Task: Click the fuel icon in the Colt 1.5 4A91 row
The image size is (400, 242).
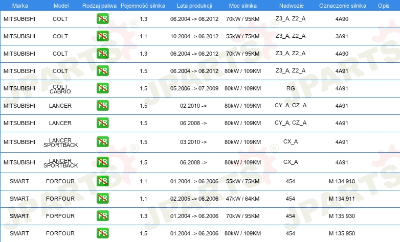Action: tap(102, 71)
